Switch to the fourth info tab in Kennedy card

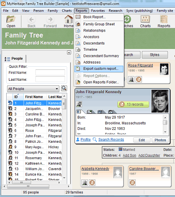click(x=110, y=112)
